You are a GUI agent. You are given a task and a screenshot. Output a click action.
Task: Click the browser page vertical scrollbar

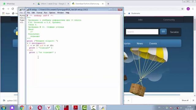click(x=195, y=57)
